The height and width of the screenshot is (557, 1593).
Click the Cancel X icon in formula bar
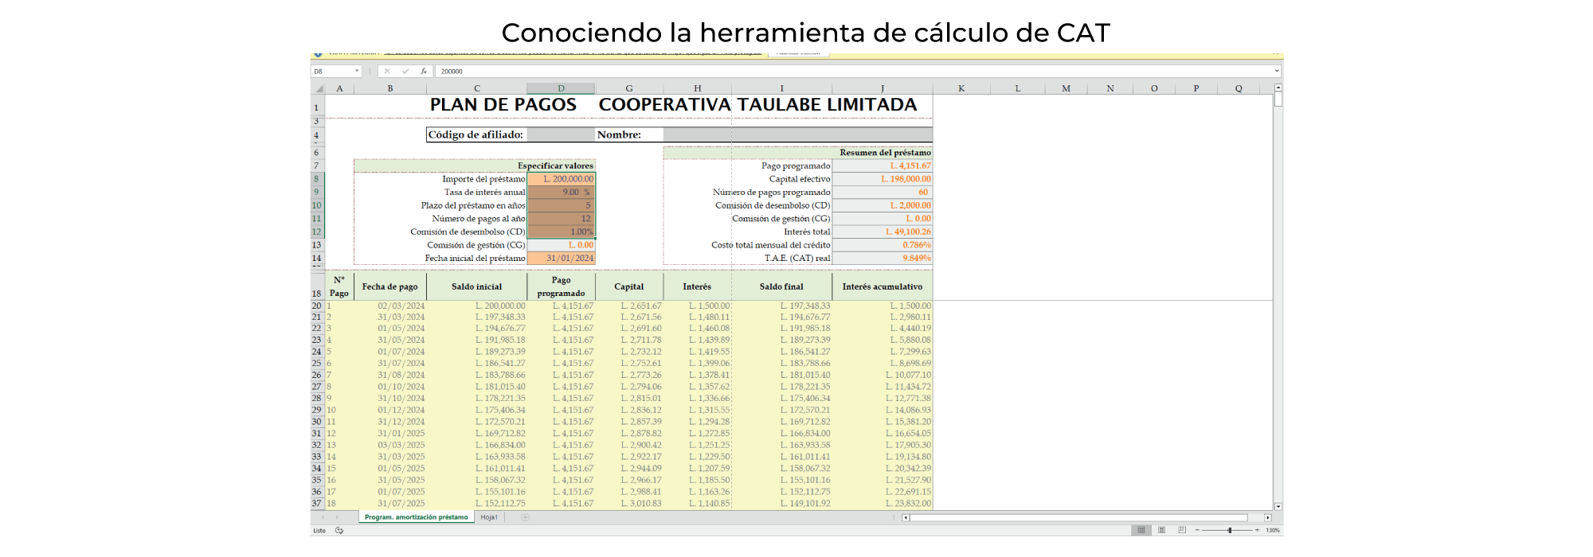tap(387, 71)
